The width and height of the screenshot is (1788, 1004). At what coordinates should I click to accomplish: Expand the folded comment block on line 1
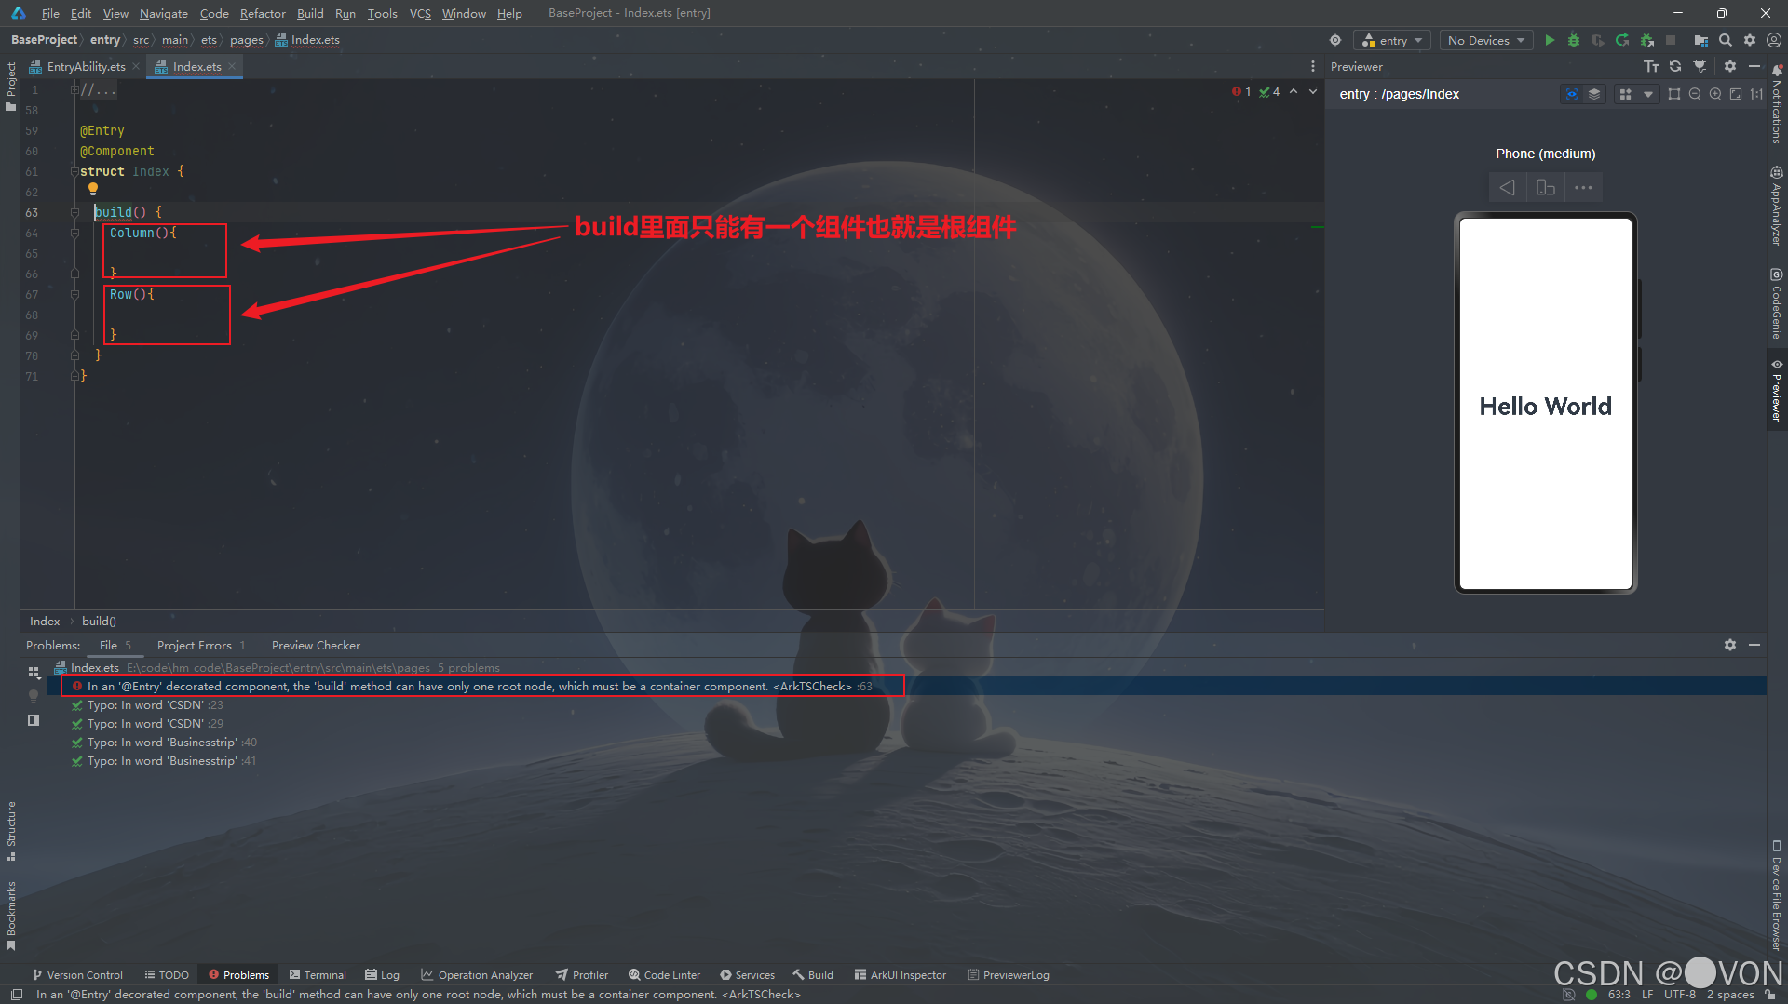[74, 90]
